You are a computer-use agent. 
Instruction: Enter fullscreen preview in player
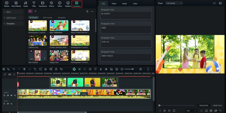[220, 111]
